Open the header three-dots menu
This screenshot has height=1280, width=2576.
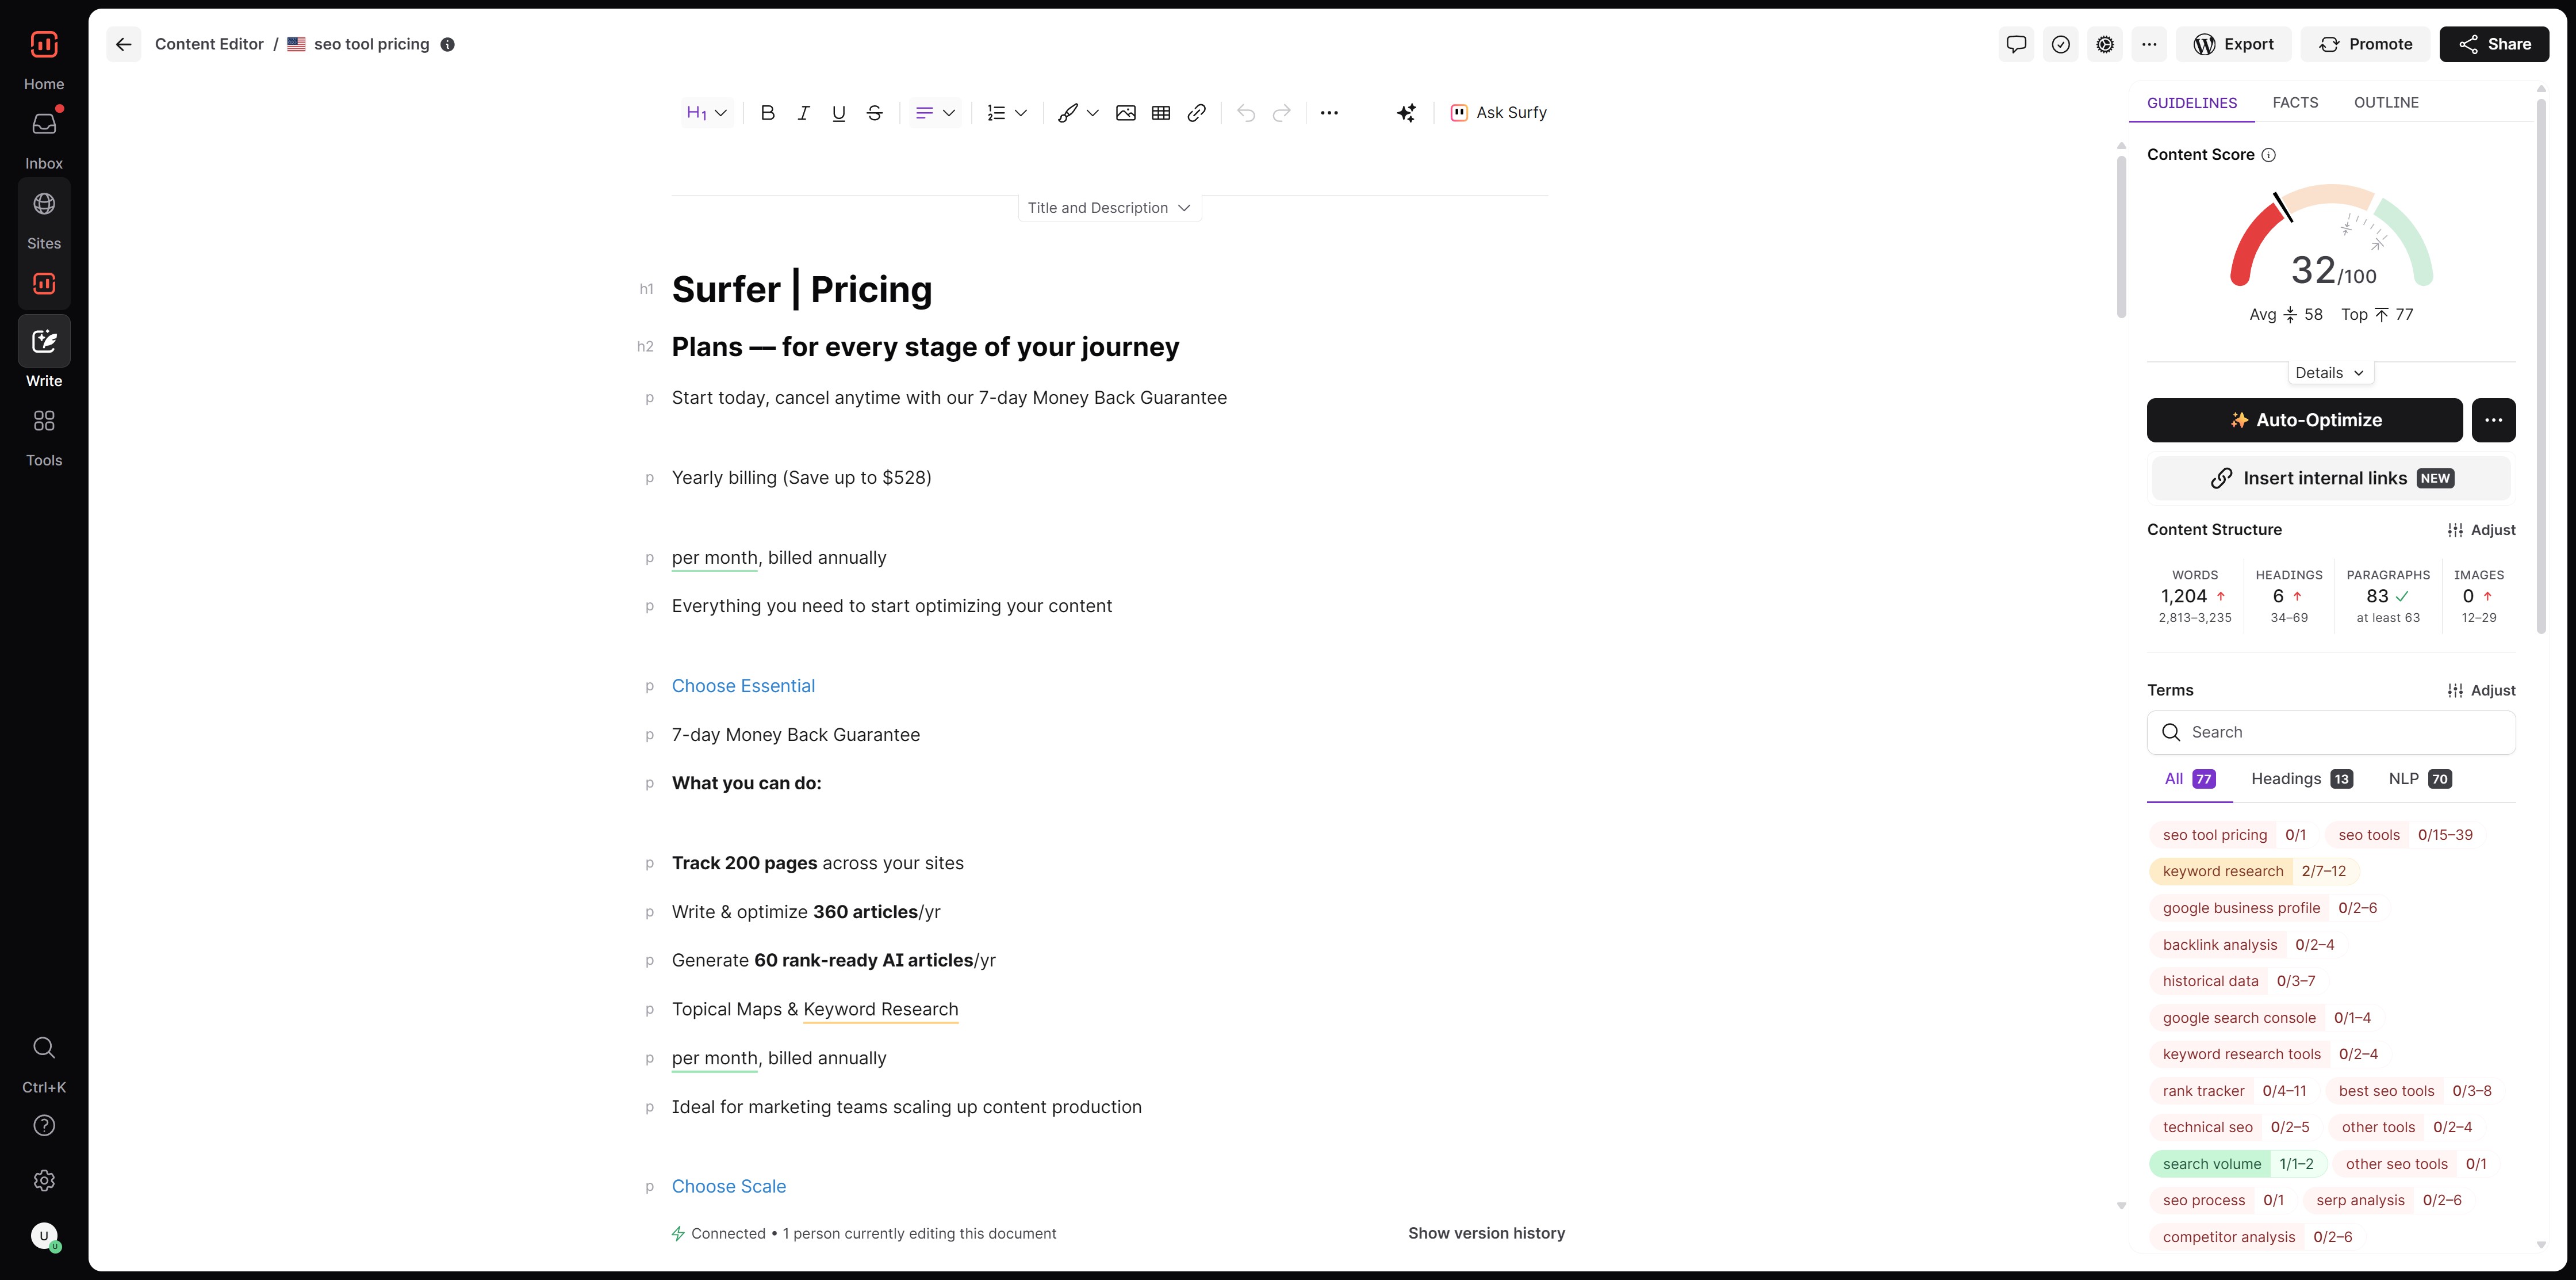click(x=2149, y=44)
